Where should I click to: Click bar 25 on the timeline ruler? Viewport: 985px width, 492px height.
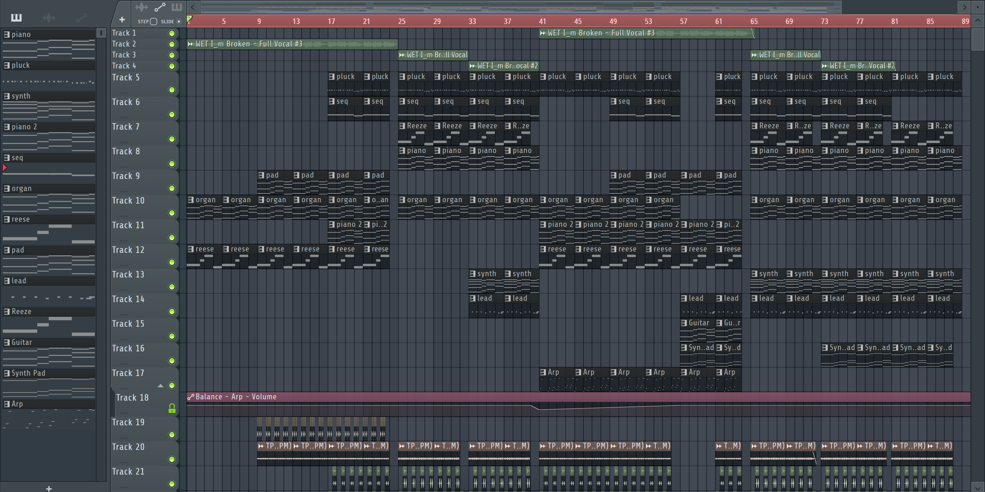tap(402, 22)
